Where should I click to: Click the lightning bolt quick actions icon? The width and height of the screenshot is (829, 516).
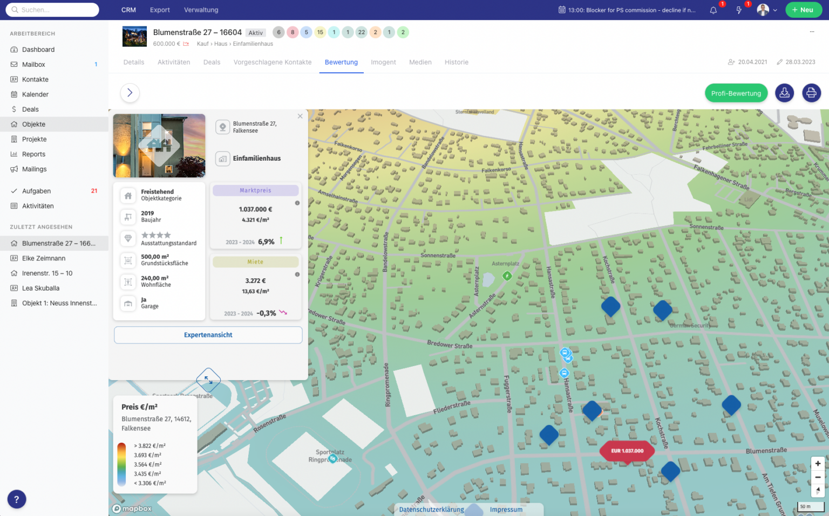click(739, 10)
